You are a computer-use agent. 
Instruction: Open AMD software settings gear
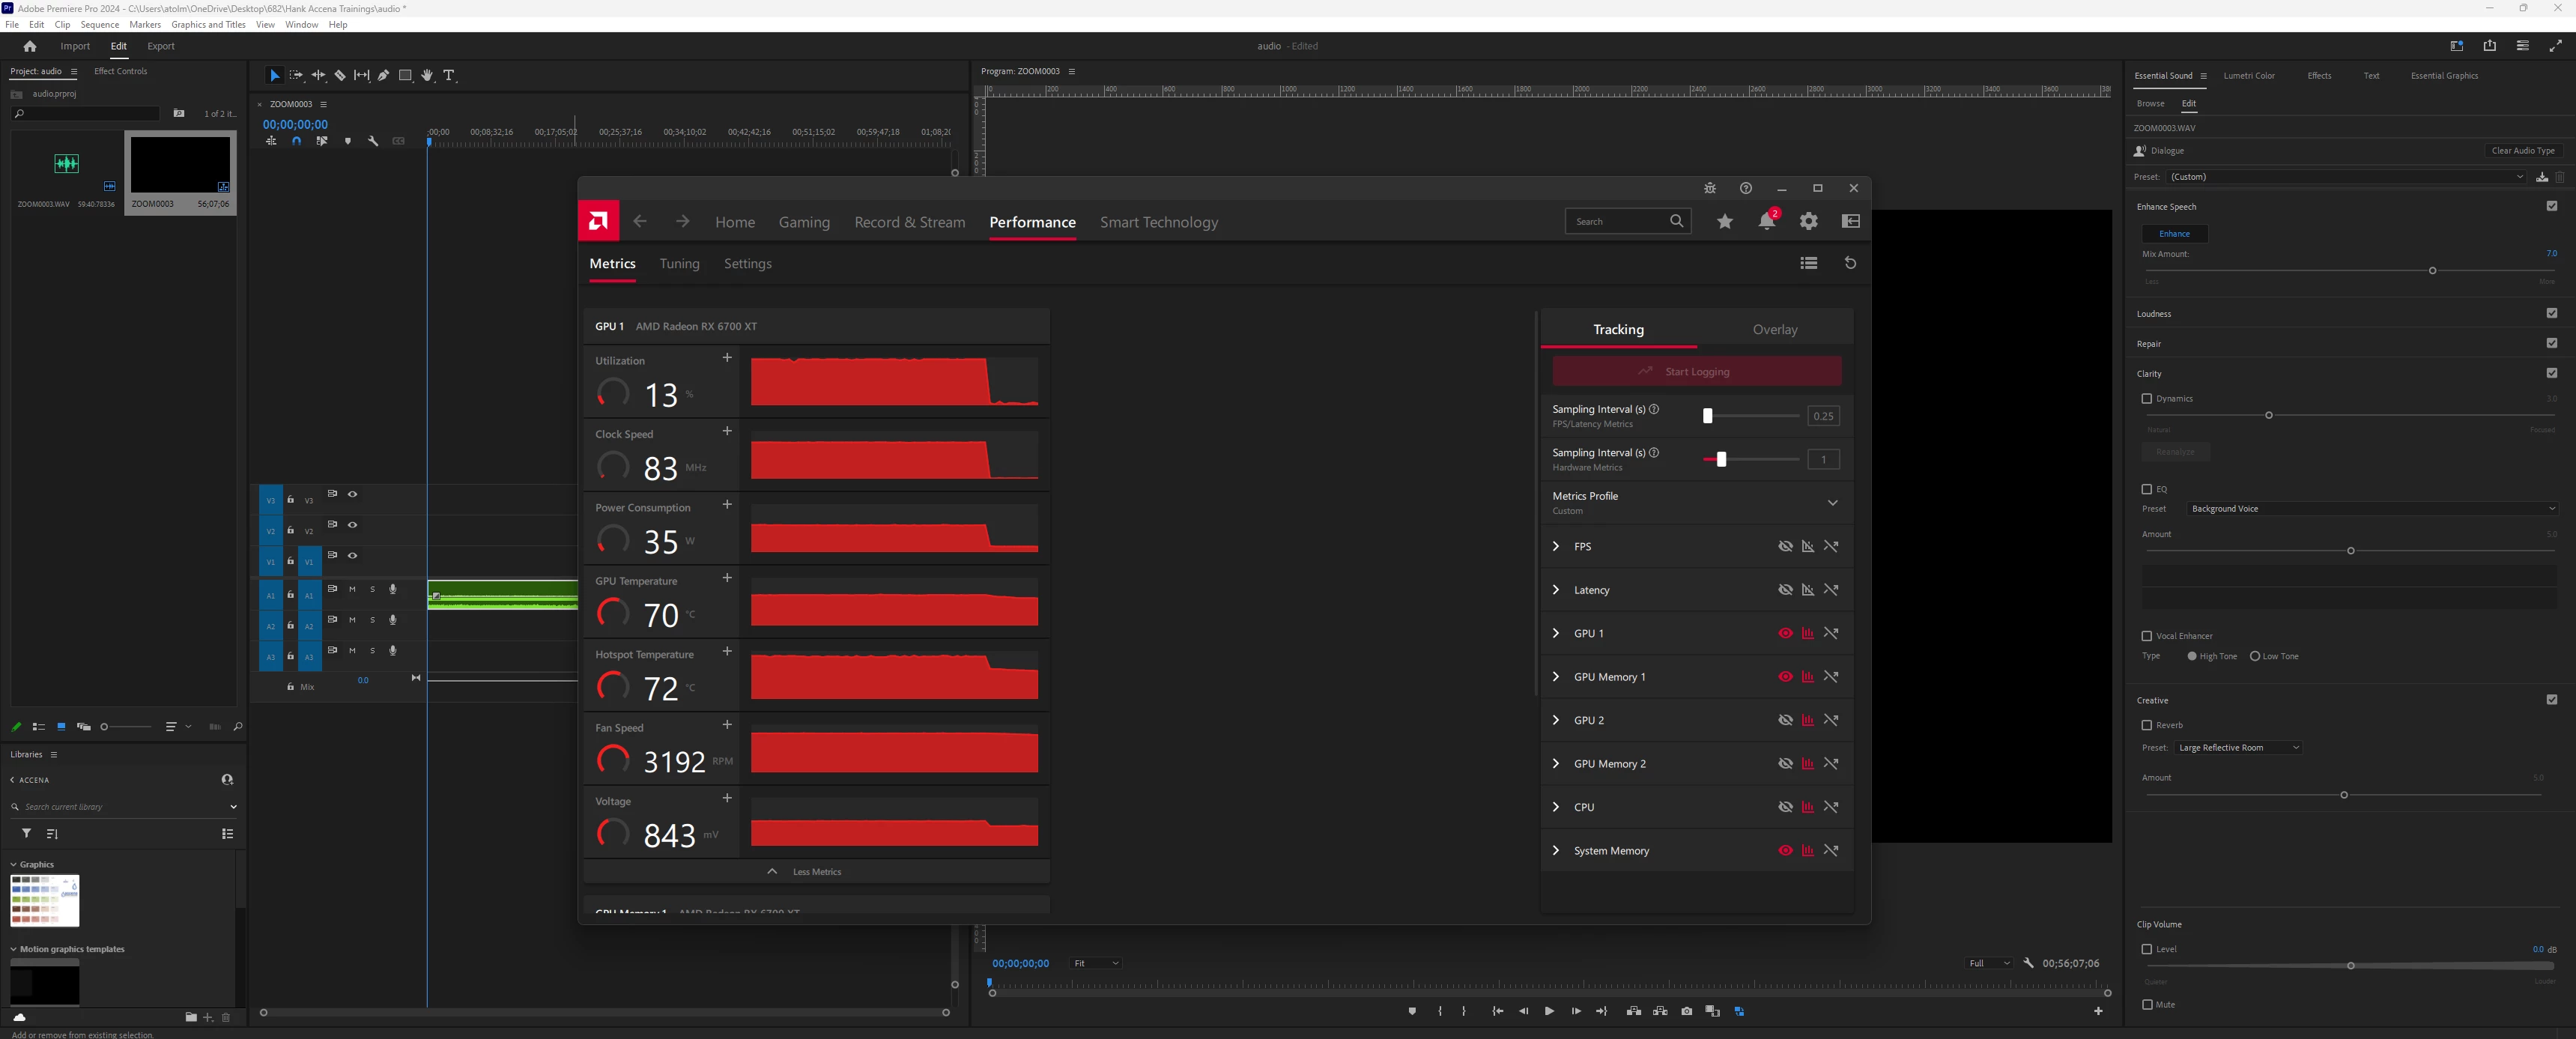click(x=1808, y=222)
